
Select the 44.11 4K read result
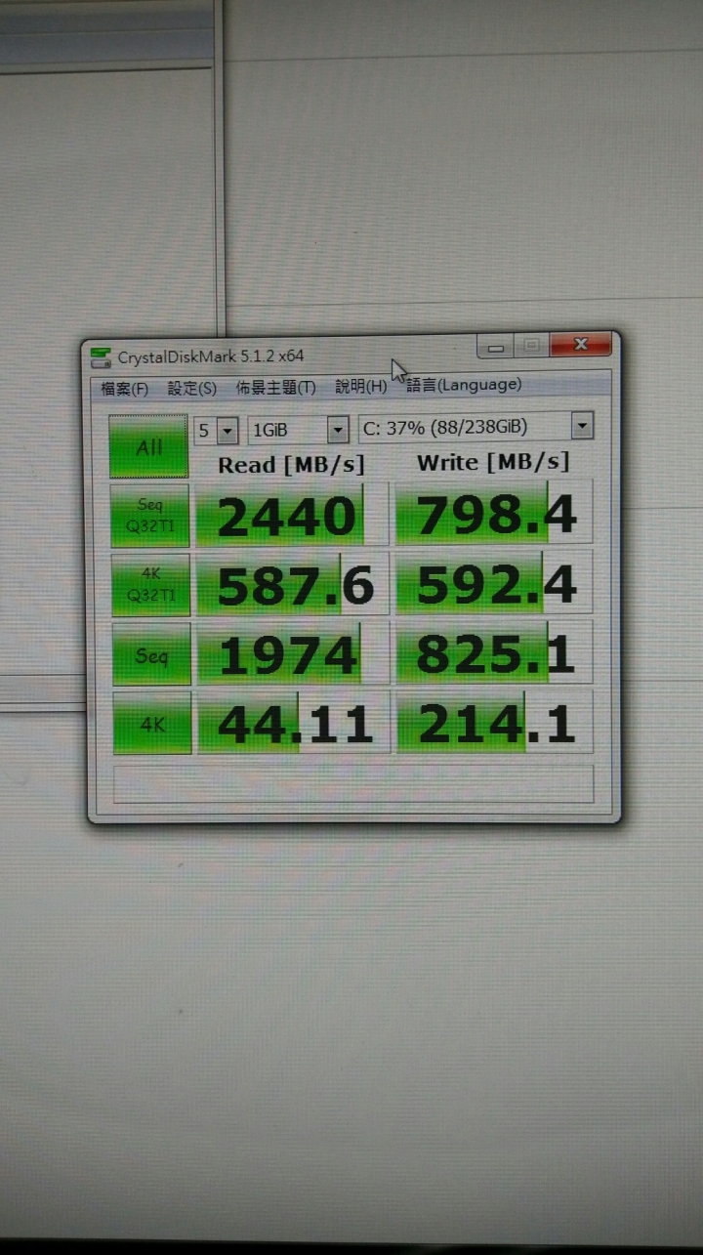[294, 723]
